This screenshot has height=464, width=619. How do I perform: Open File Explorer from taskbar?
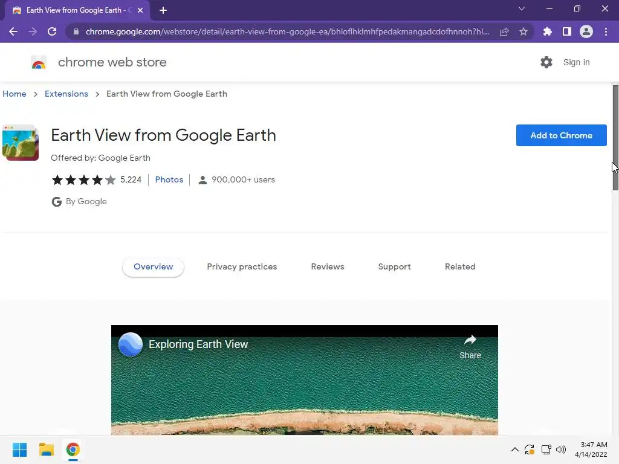tap(46, 449)
